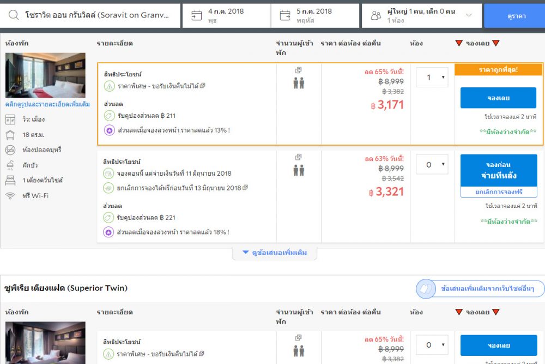The width and height of the screenshot is (545, 364).
Task: Click the guests people icon
Action: [376, 16]
